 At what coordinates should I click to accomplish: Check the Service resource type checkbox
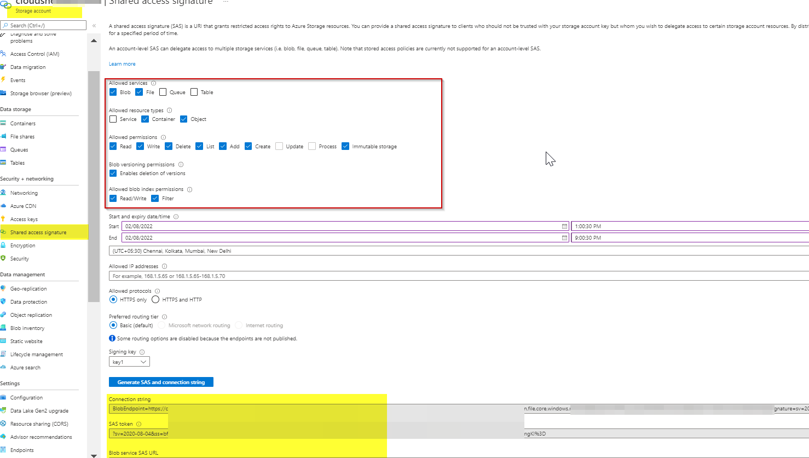coord(113,119)
